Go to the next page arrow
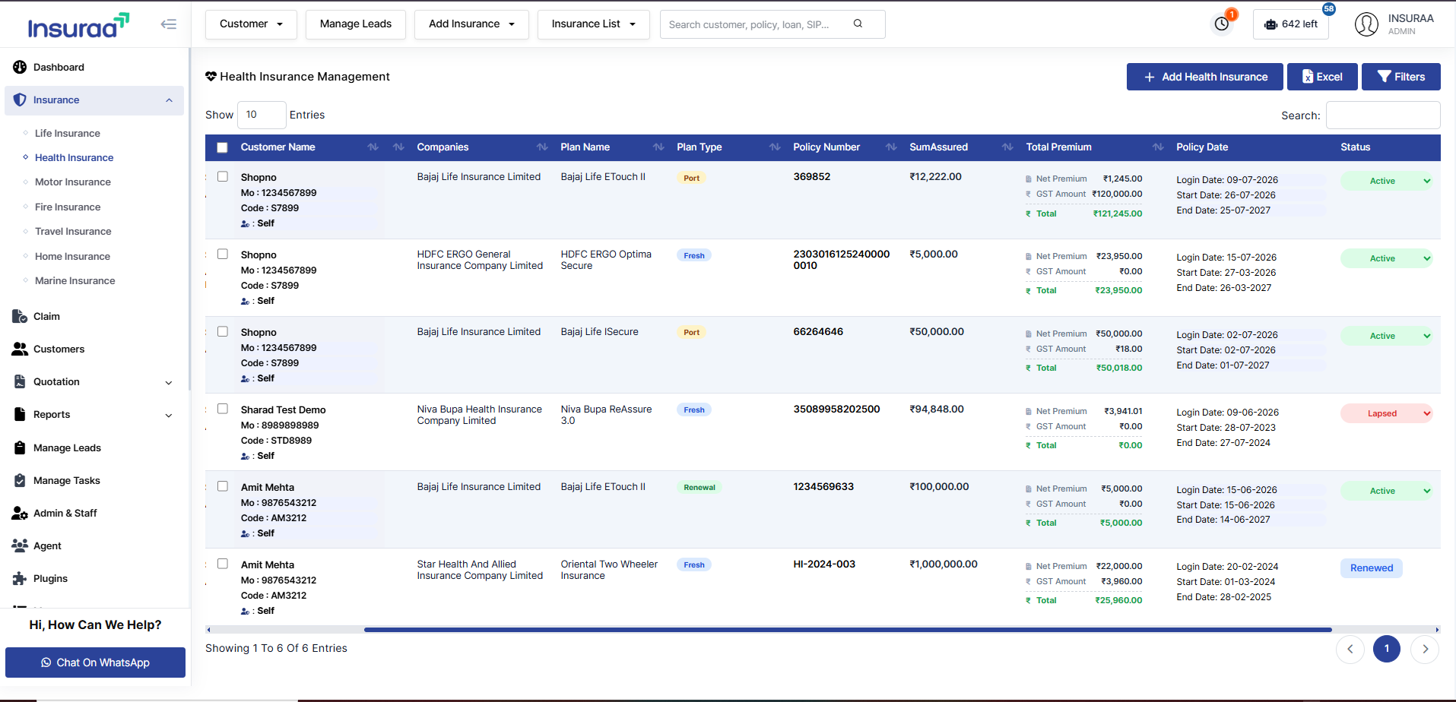The image size is (1456, 702). click(x=1425, y=649)
